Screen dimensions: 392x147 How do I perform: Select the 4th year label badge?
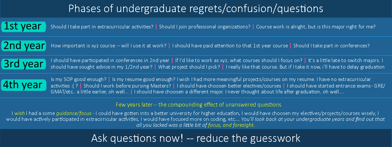pyautogui.click(x=23, y=85)
